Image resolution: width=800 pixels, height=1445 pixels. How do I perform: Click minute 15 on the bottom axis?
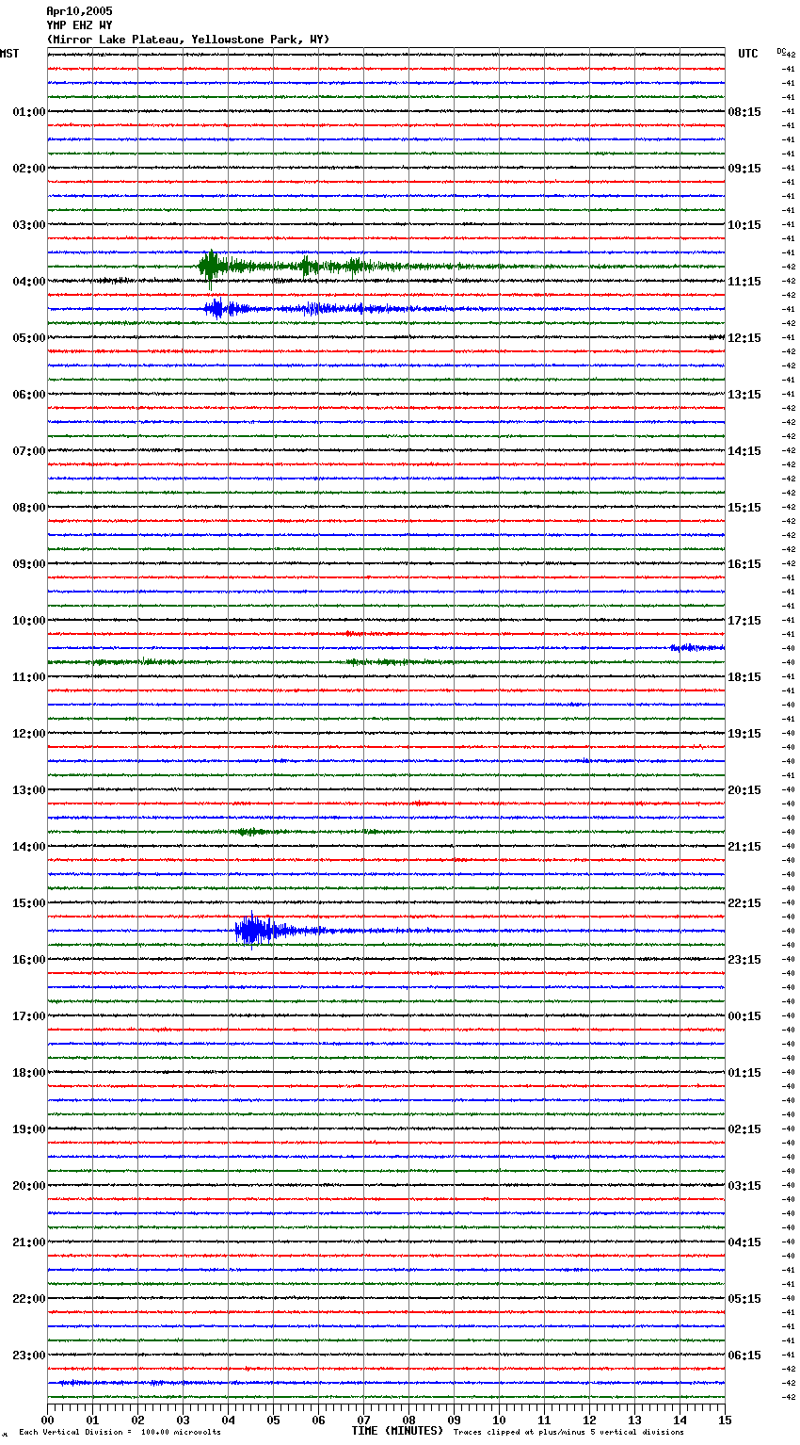(x=725, y=1420)
